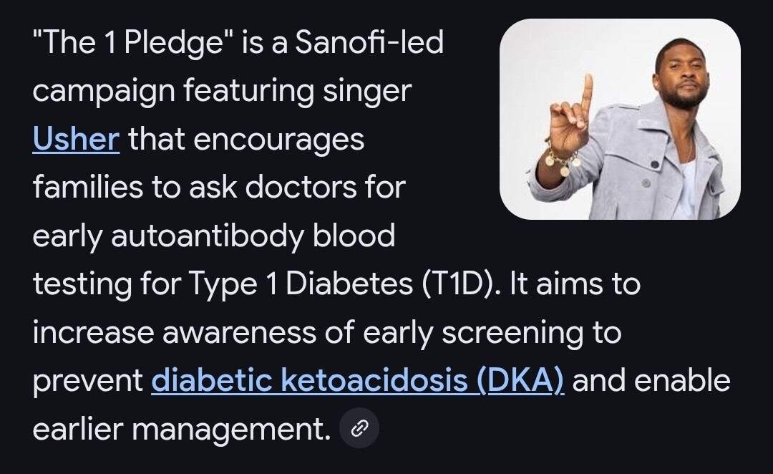Image resolution: width=773 pixels, height=474 pixels.
Task: Open the thumbnail photo beside the summary
Action: pyautogui.click(x=620, y=119)
